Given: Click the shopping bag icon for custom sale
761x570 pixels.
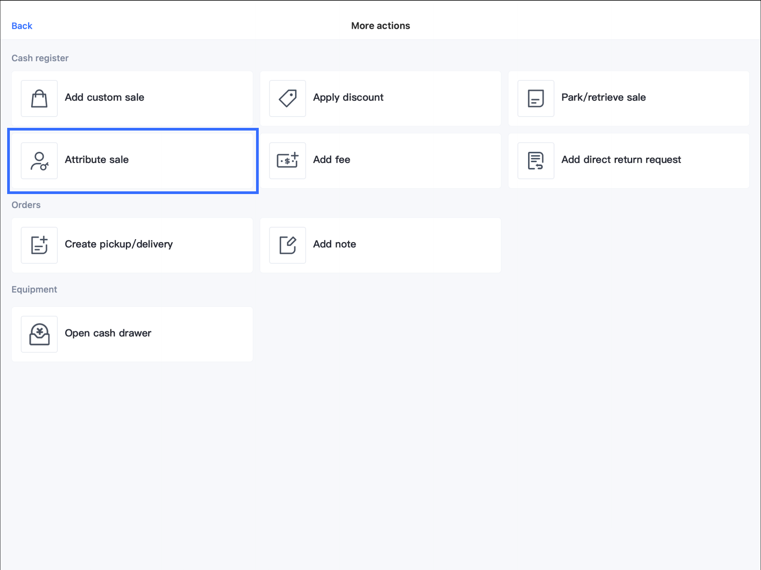Looking at the screenshot, I should [x=39, y=98].
